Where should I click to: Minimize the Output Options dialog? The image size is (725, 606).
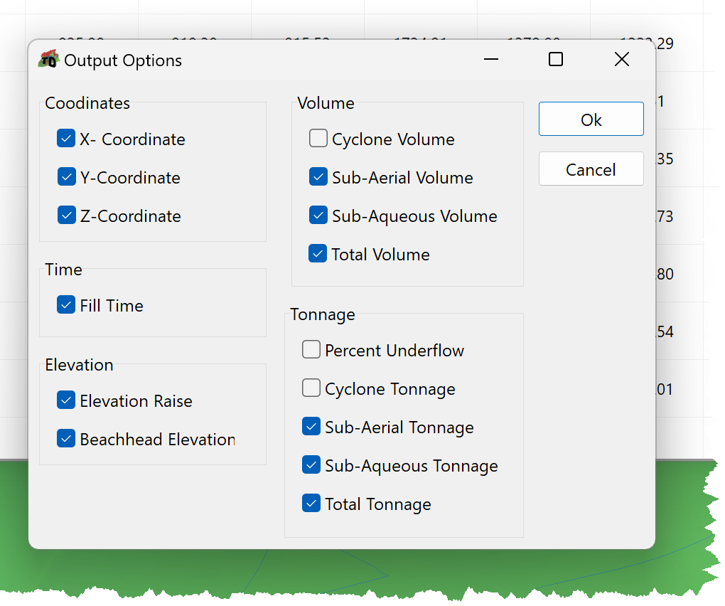(490, 59)
